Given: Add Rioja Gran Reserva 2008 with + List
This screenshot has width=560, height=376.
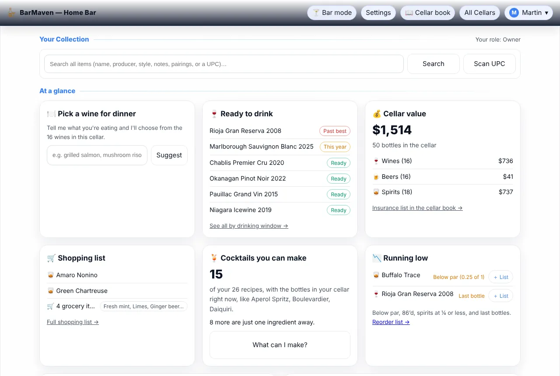Looking at the screenshot, I should click(x=501, y=296).
